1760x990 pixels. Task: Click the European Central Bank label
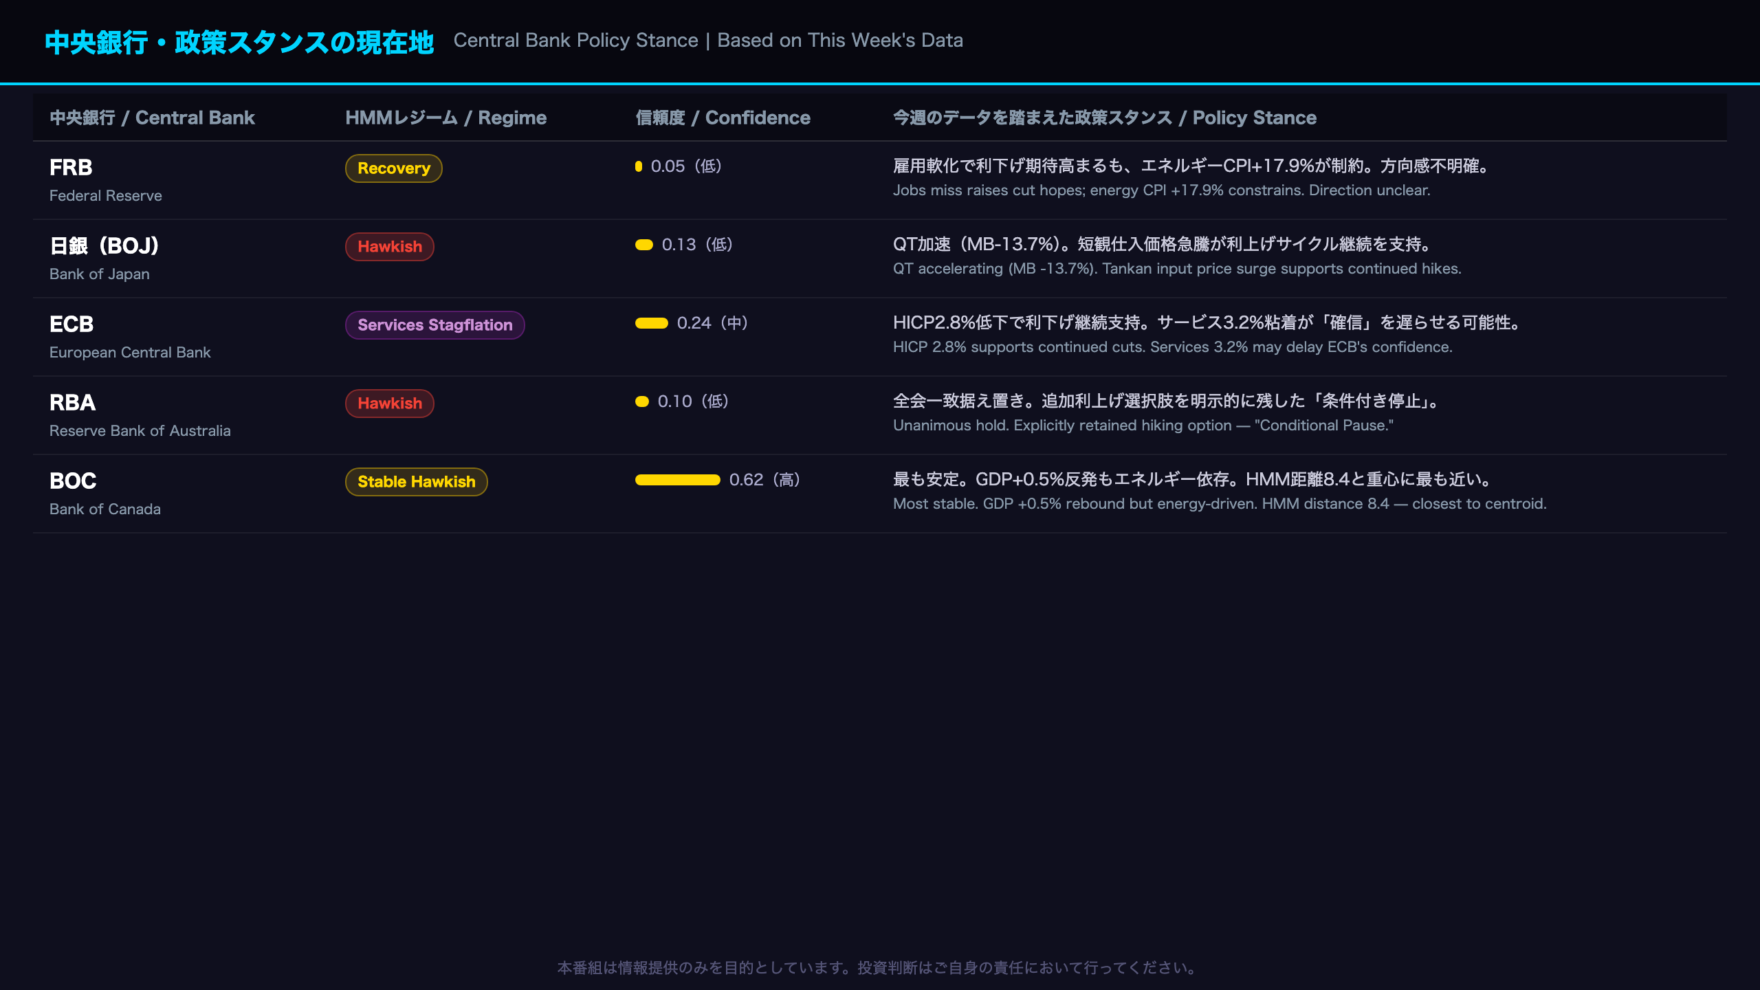130,352
